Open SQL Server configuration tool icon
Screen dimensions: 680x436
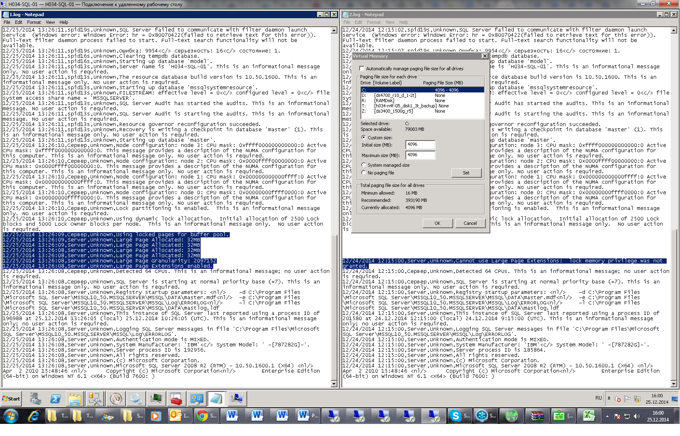tap(95, 399)
